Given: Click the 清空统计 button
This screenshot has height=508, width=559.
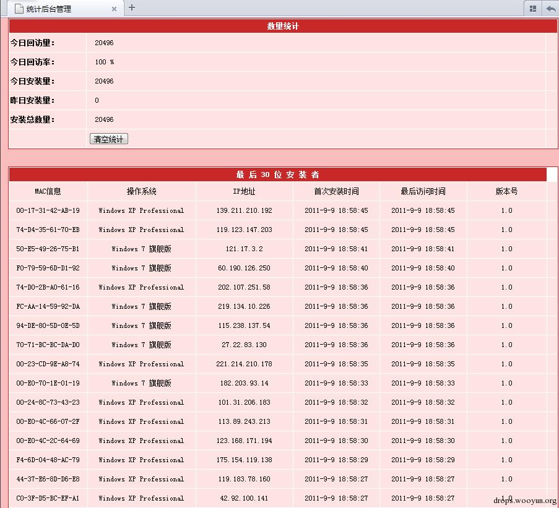Looking at the screenshot, I should click(x=109, y=139).
